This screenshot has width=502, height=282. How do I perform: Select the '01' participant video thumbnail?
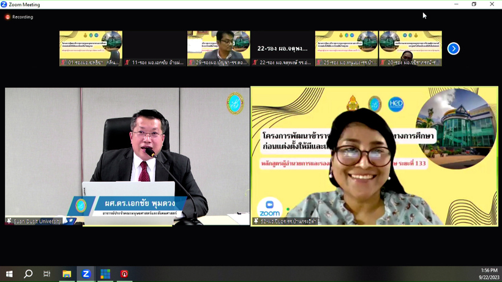[x=91, y=48]
